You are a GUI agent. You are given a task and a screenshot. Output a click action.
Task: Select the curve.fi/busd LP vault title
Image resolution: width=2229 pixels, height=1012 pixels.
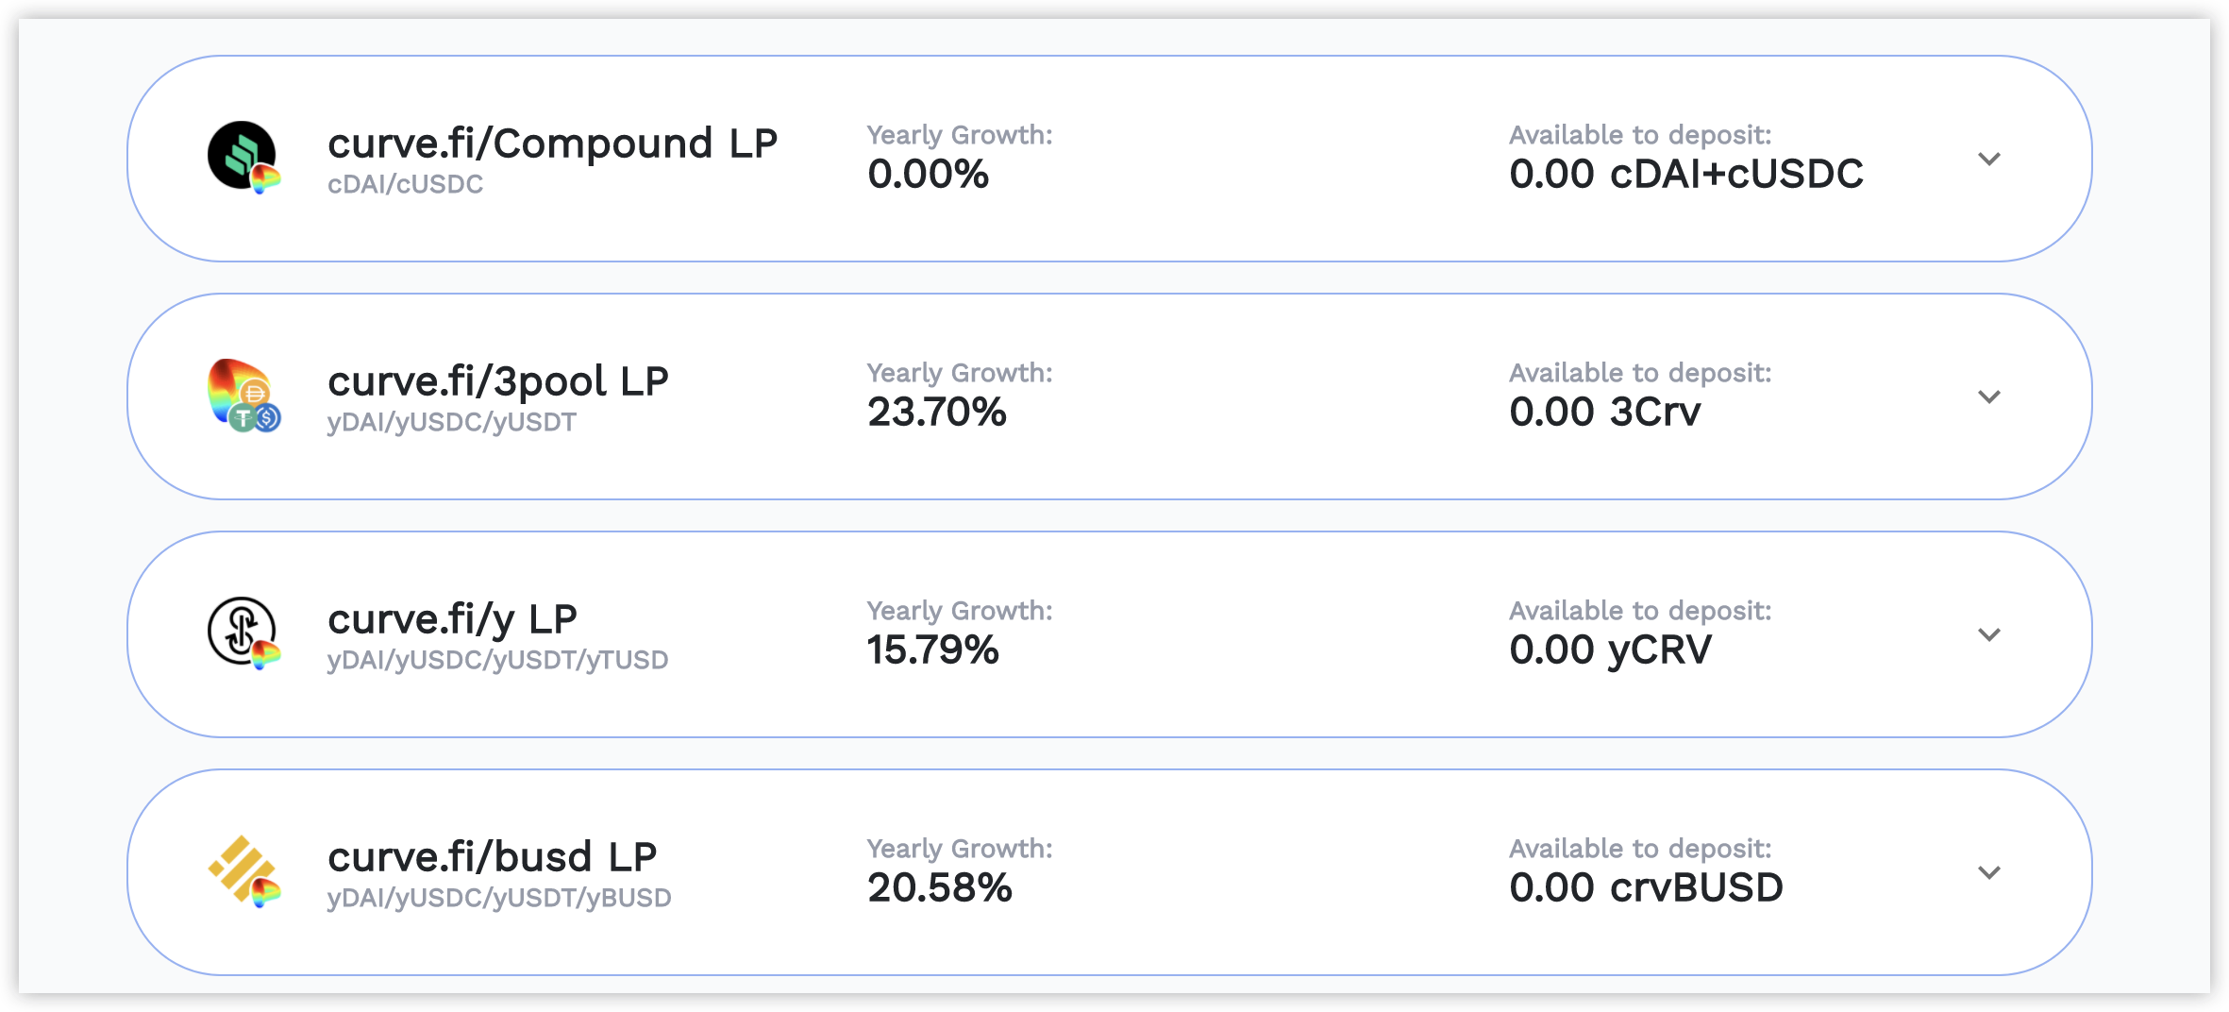pos(492,857)
